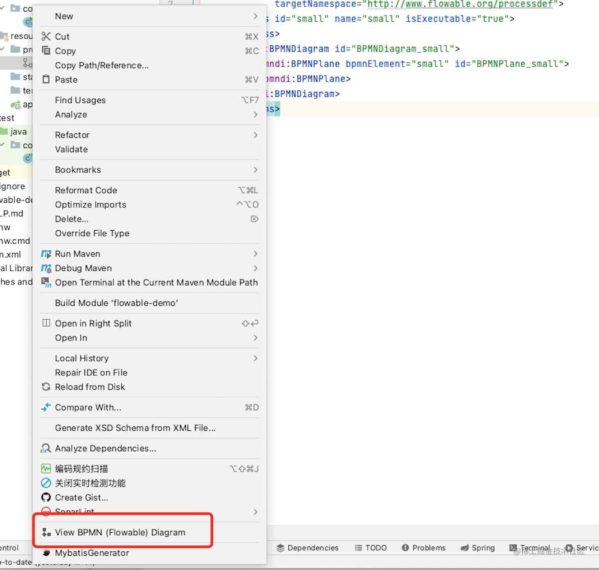Select the java folder in the project tree

point(18,131)
